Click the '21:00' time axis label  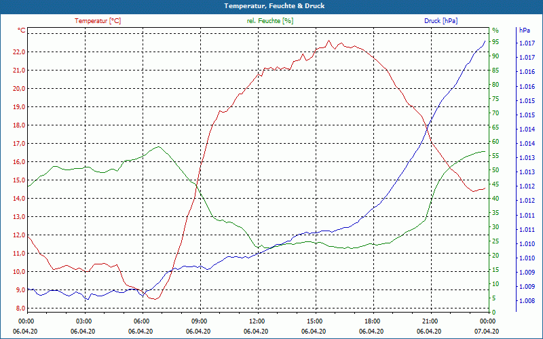click(430, 321)
